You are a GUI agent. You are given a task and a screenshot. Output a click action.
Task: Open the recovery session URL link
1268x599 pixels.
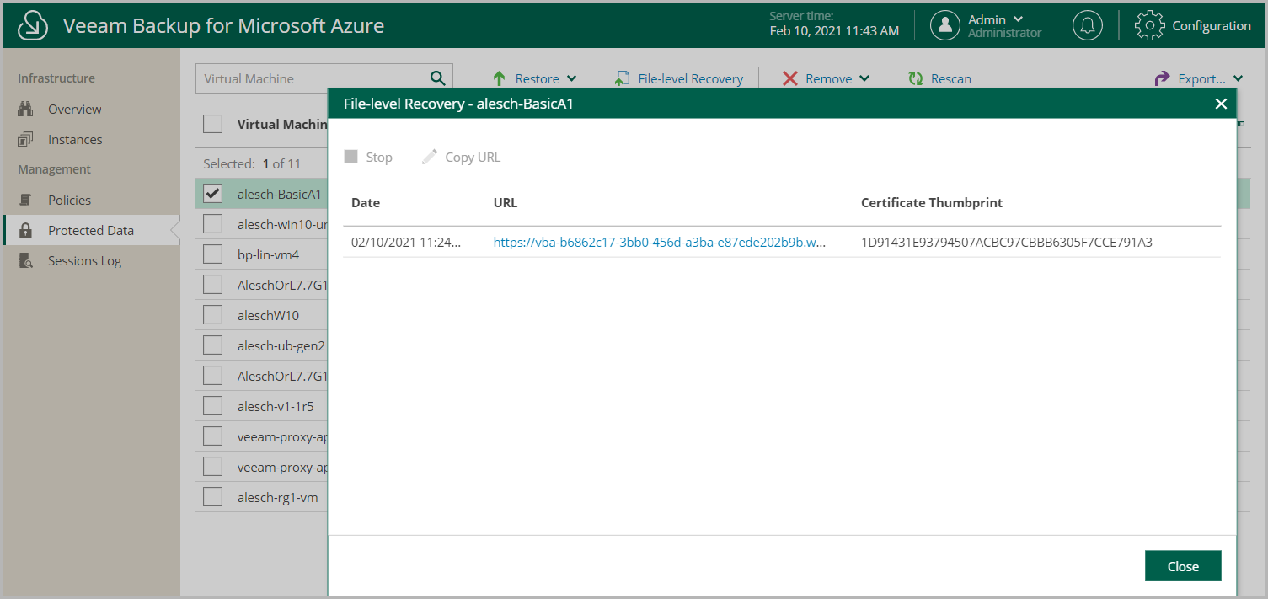point(659,242)
